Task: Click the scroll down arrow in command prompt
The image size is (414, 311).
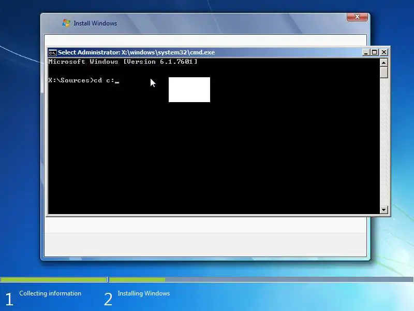Action: (x=383, y=210)
